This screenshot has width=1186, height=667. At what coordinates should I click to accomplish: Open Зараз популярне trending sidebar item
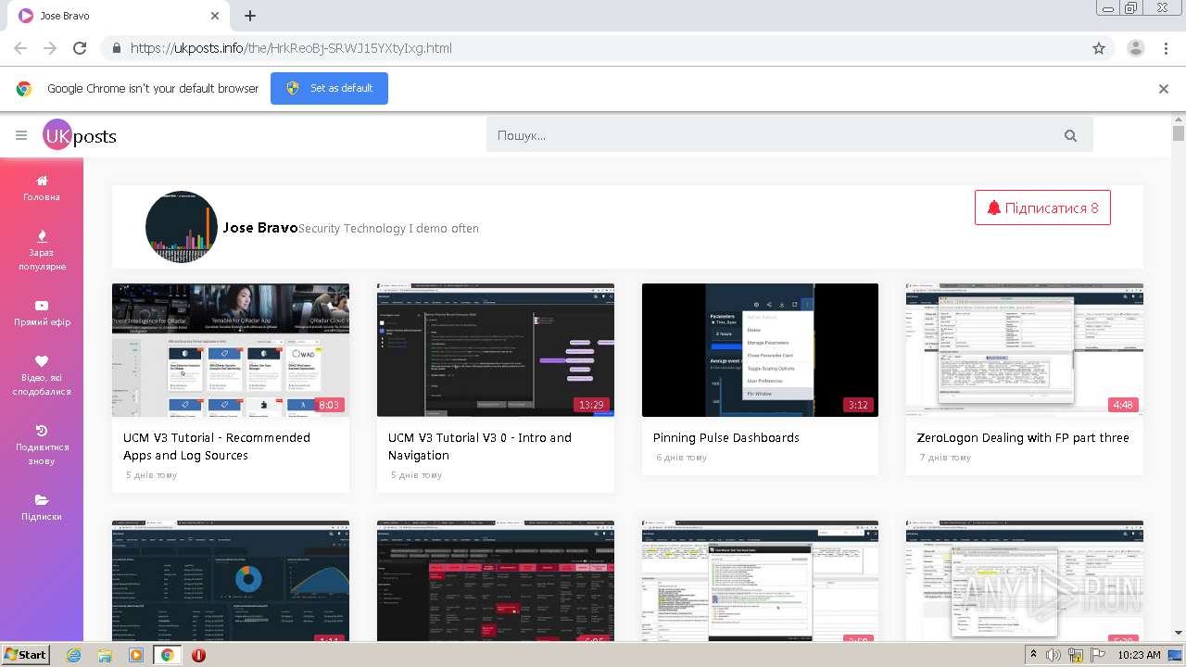click(x=42, y=250)
